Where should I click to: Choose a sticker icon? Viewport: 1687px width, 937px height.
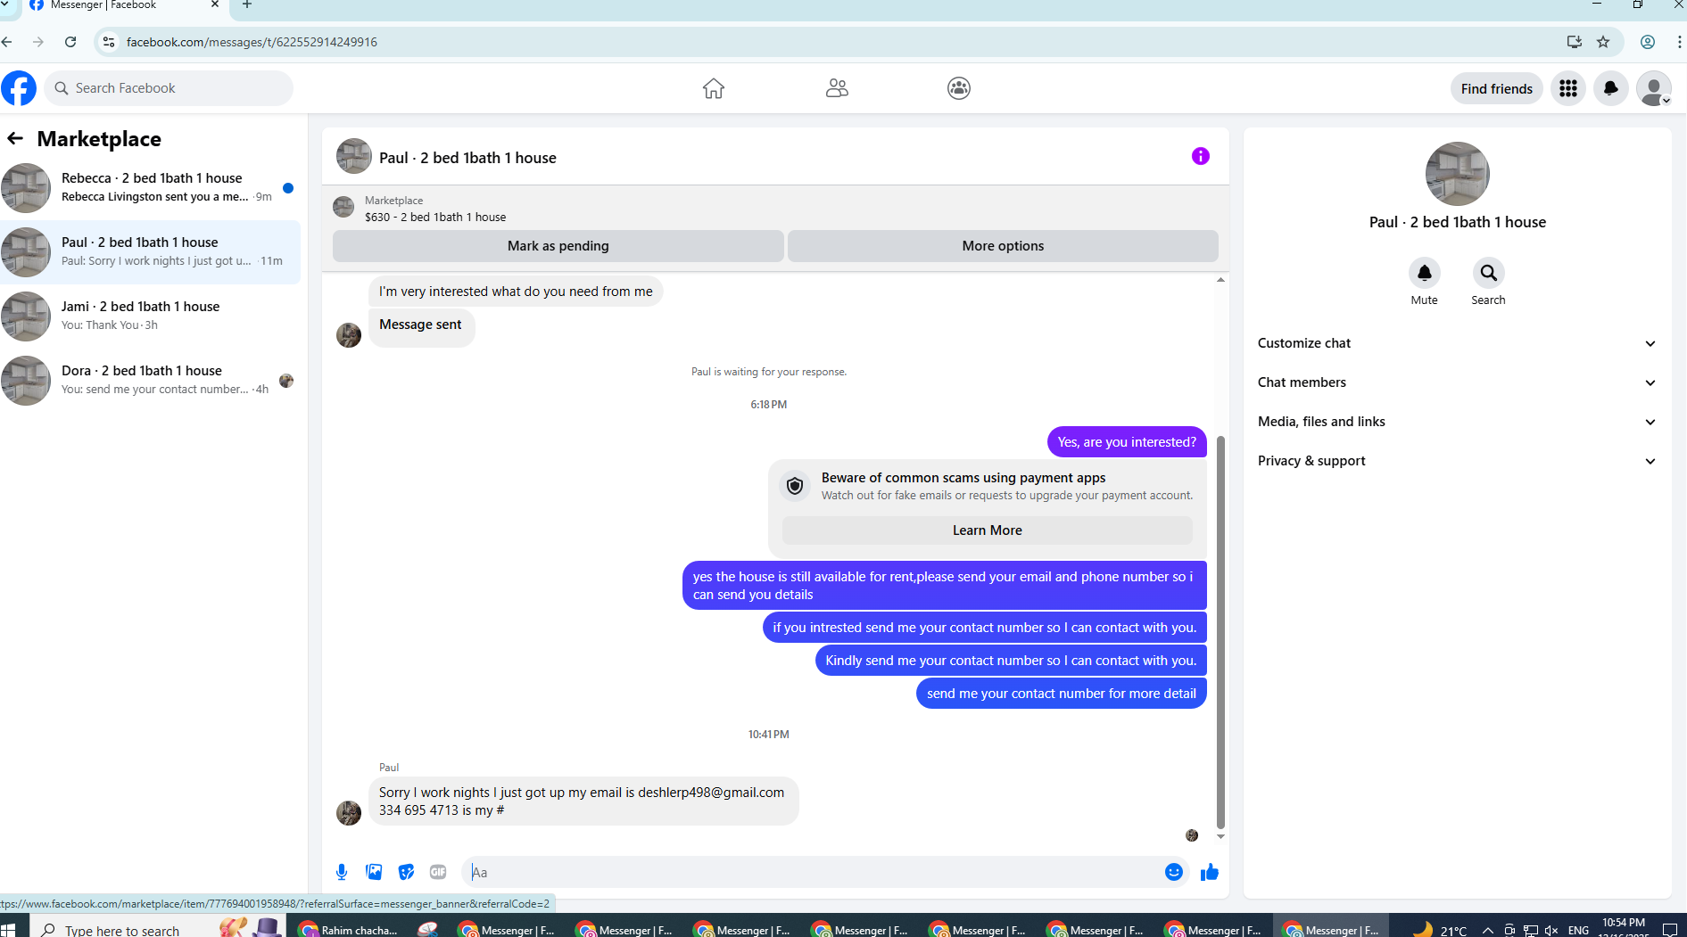click(406, 872)
